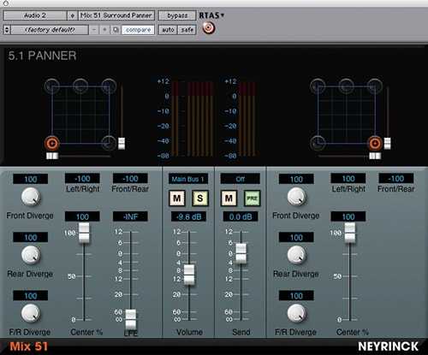Viewport: 428px width, 355px height.
Task: Select the left panner's front-right speaker icon
Action: coord(109,86)
